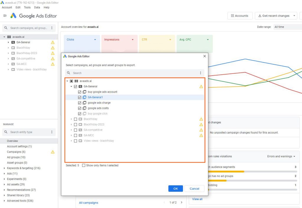Uncheck the google ads costs checkbox

pyautogui.click(x=80, y=108)
